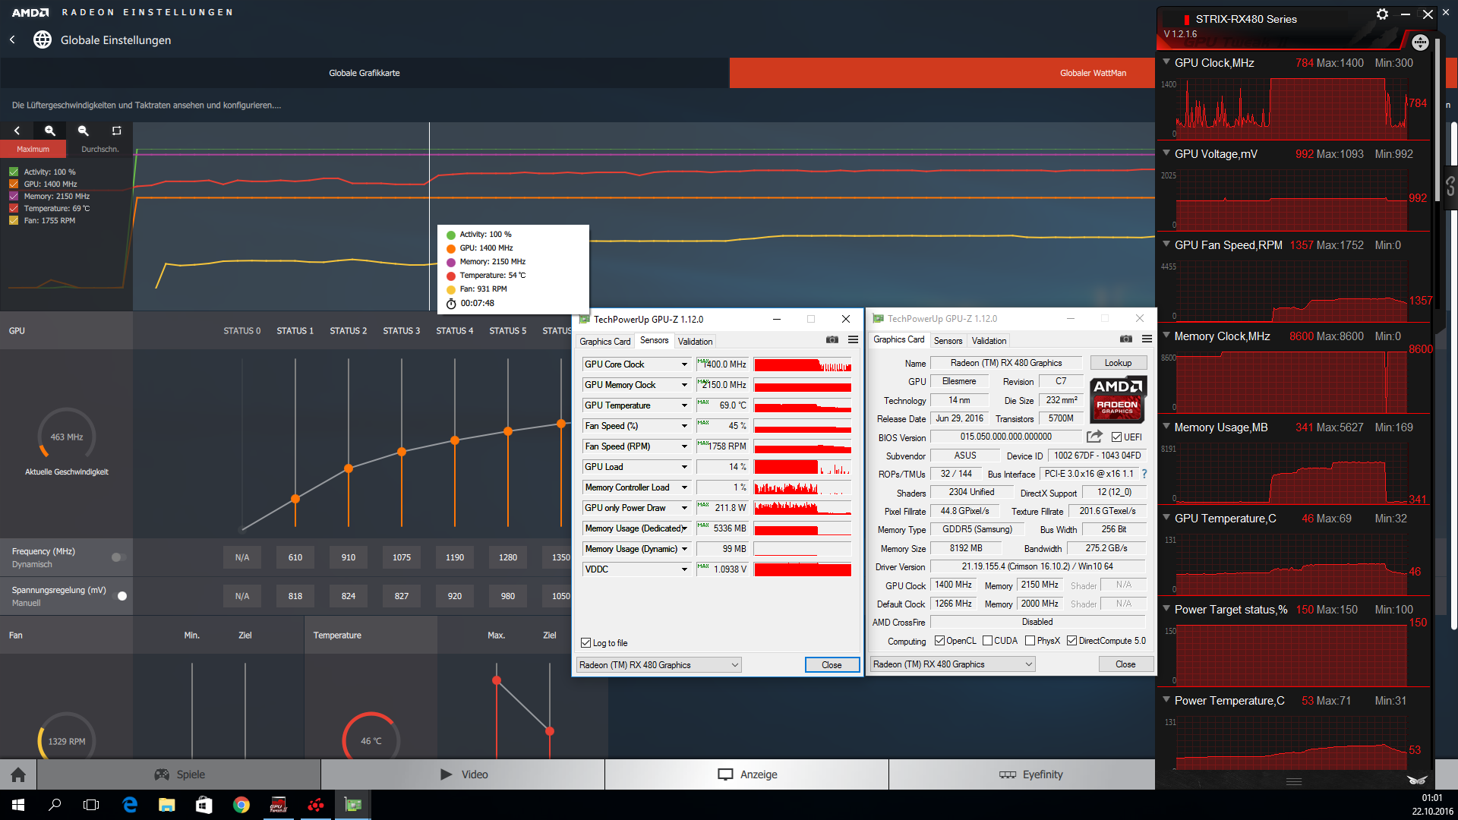Image resolution: width=1458 pixels, height=820 pixels.
Task: Click the screenshot camera icon in GPU-Z Sensors
Action: [x=832, y=340]
